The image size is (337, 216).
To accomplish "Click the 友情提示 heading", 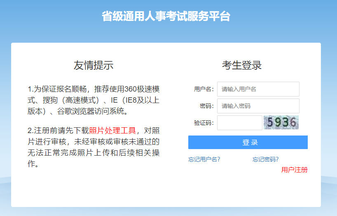I will pos(94,65).
